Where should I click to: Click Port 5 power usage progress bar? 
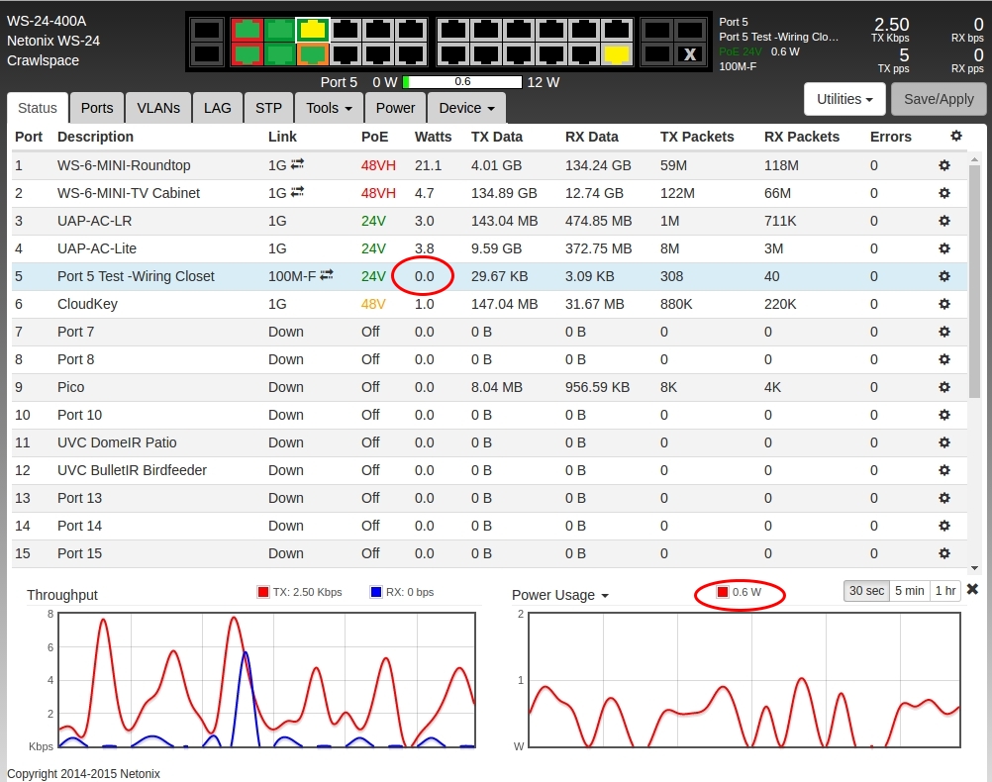pyautogui.click(x=461, y=82)
